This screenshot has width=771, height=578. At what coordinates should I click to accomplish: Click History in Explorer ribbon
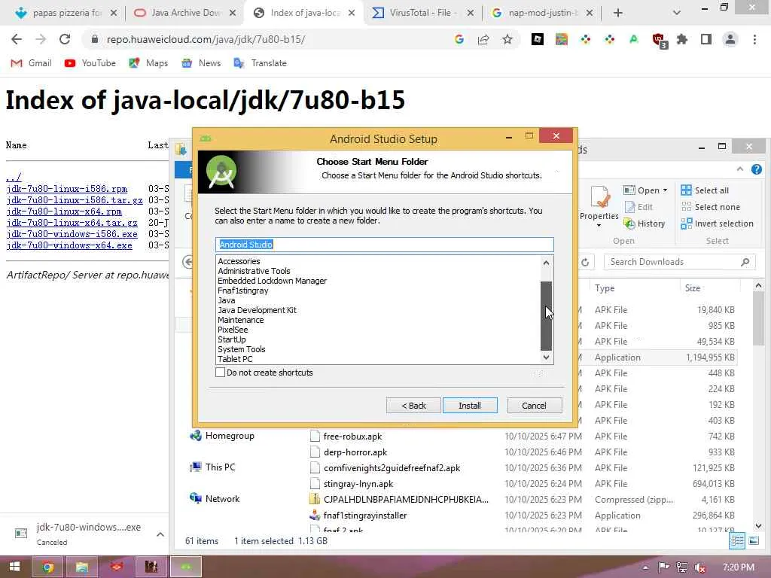[645, 224]
